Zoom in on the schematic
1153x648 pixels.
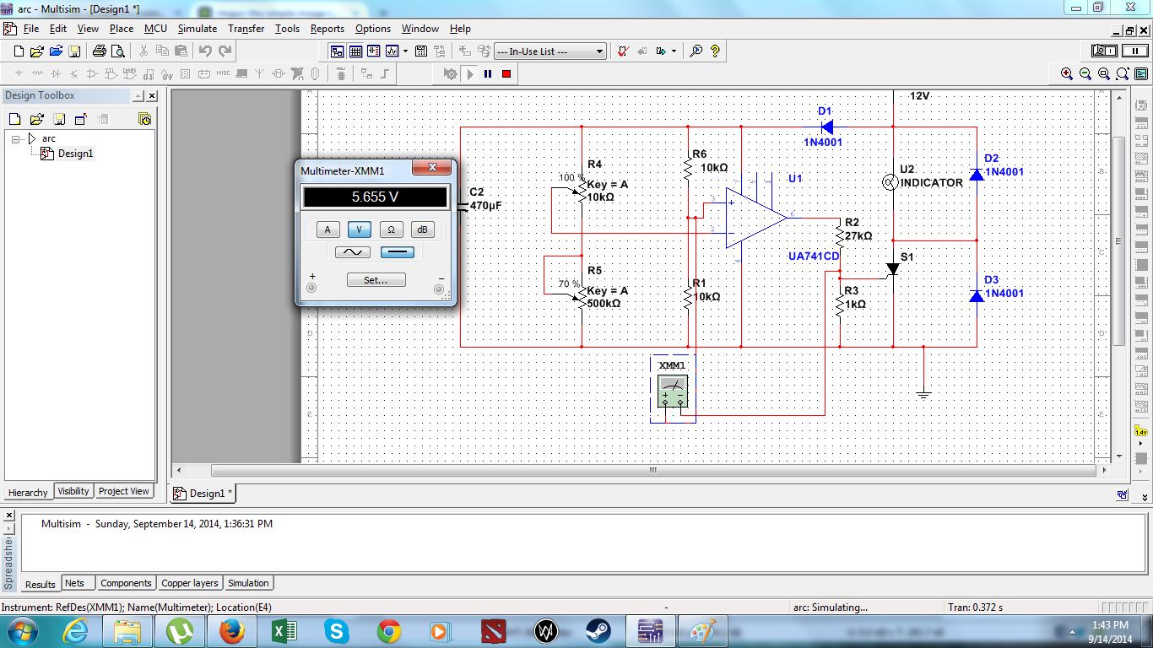1067,74
